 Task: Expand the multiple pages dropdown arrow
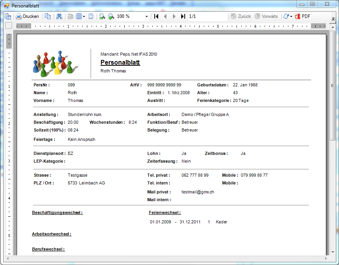pos(84,16)
